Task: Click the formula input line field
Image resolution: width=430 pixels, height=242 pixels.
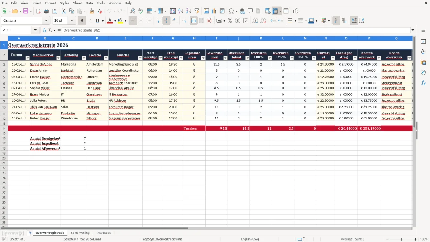Action: (236, 30)
